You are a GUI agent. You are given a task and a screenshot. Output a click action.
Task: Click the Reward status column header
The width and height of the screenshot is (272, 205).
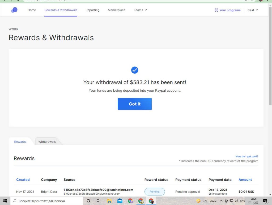tap(156, 180)
